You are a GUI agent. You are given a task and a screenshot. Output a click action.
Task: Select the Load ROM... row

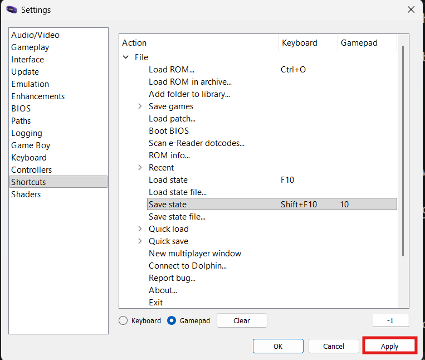[x=272, y=70]
